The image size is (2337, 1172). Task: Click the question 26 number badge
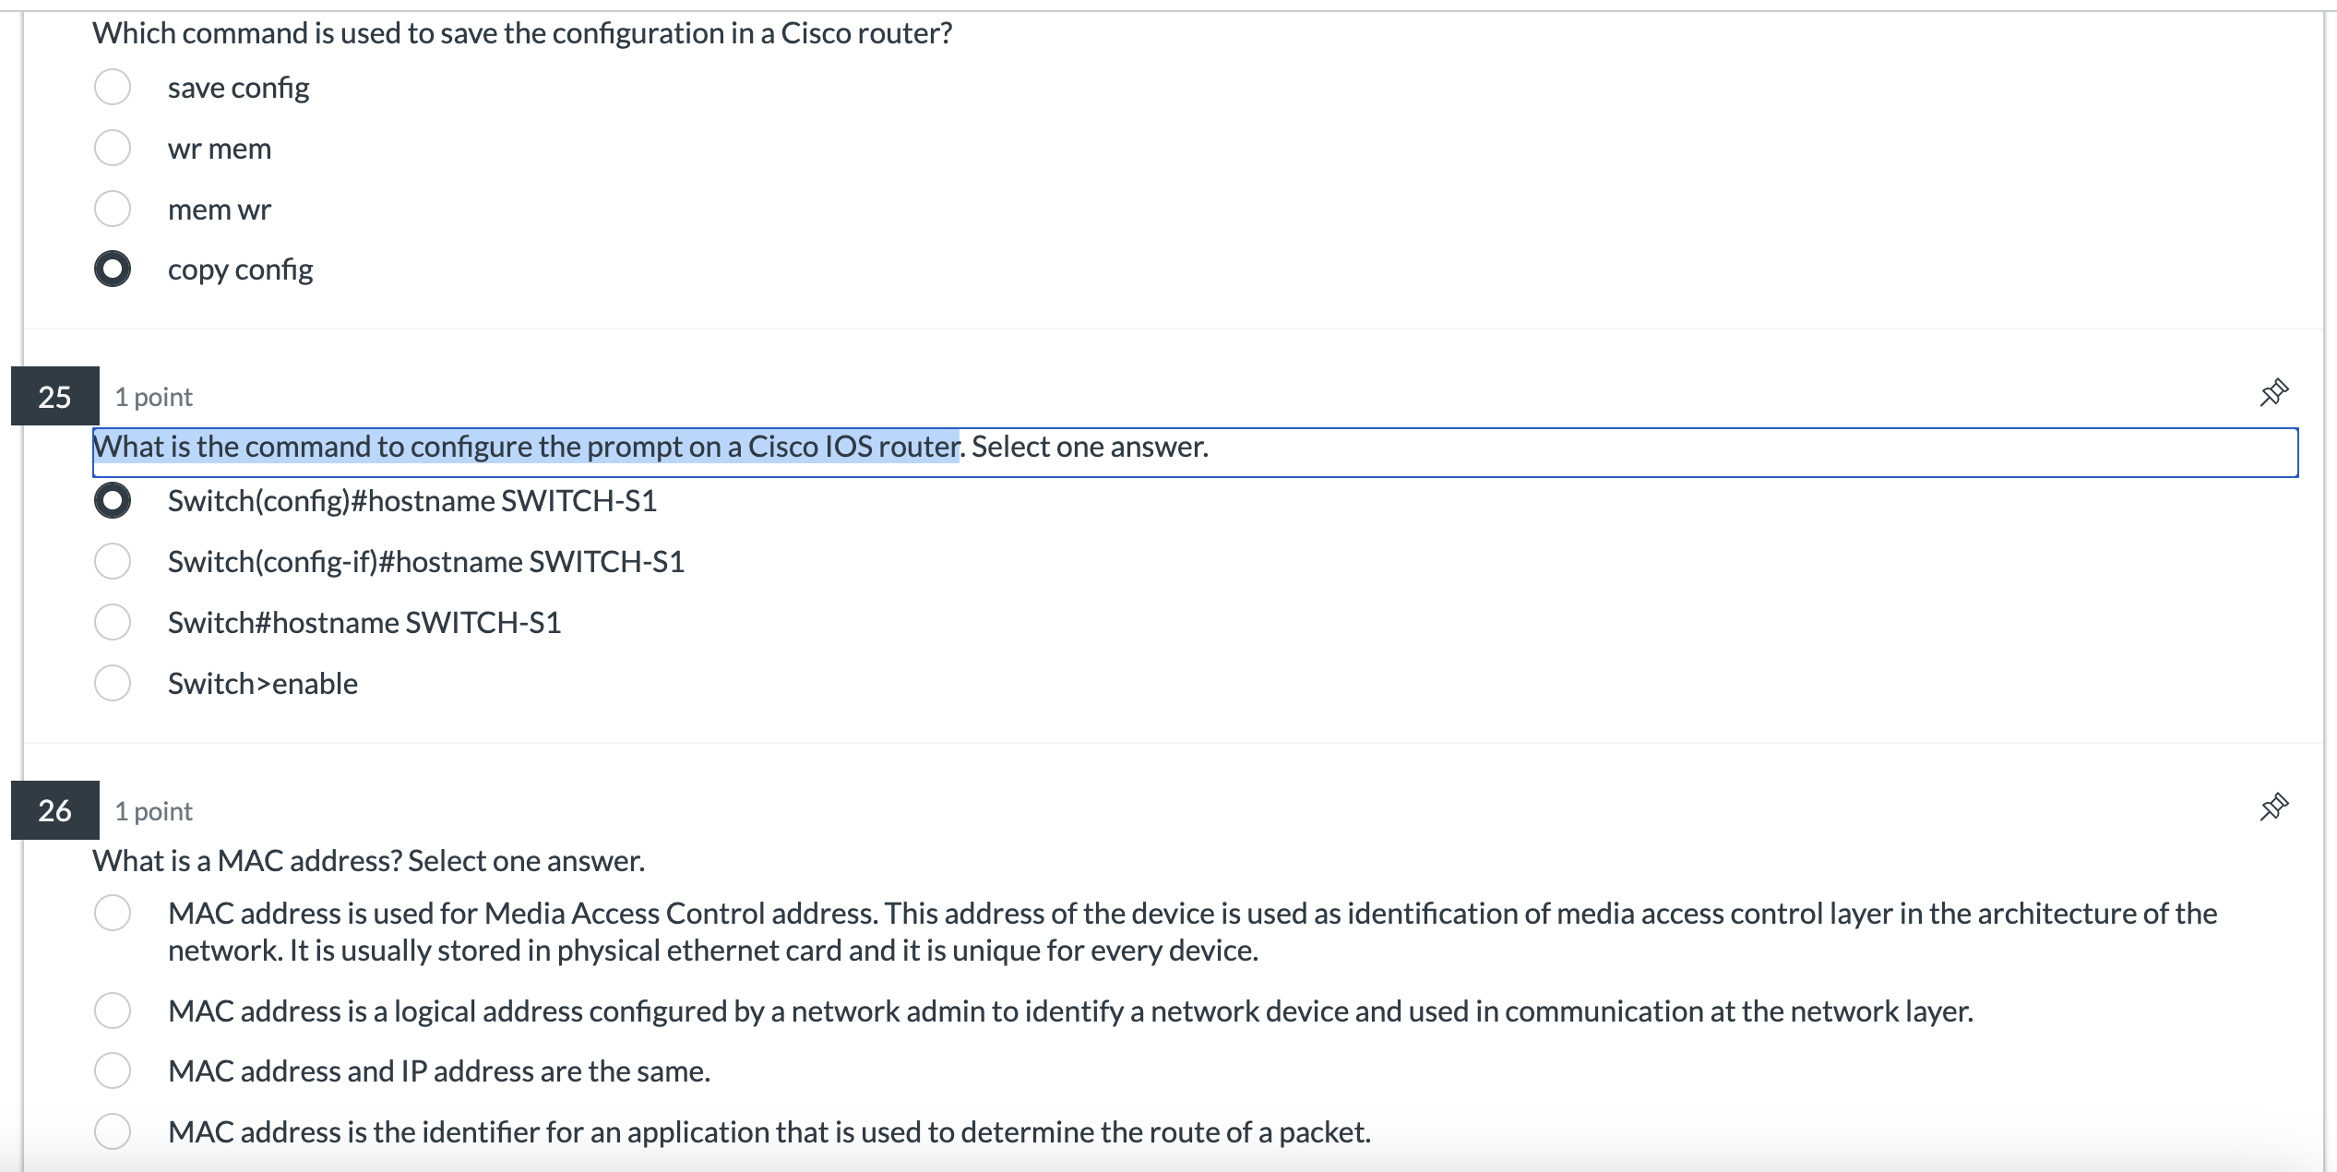click(x=54, y=812)
